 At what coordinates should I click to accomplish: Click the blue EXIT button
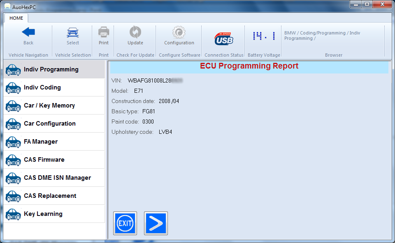[125, 223]
